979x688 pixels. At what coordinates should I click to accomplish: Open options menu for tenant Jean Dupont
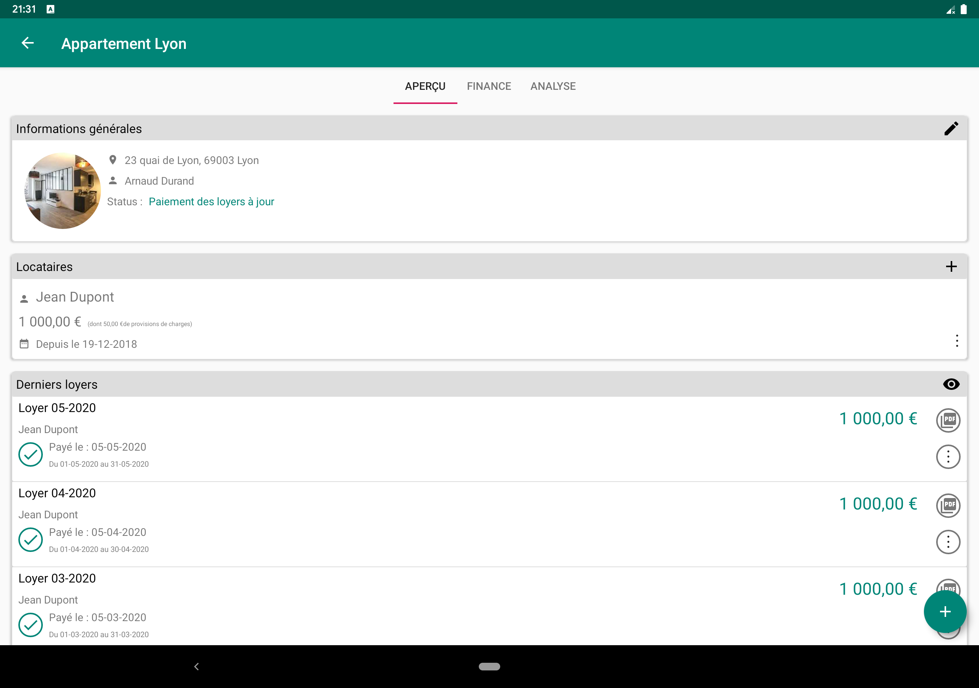(957, 341)
